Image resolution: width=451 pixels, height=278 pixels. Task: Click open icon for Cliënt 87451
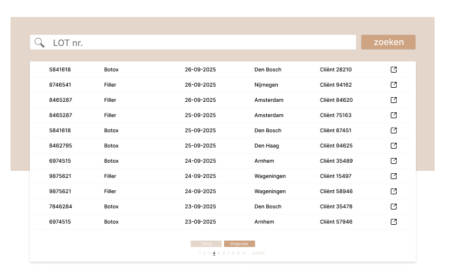[x=394, y=131]
